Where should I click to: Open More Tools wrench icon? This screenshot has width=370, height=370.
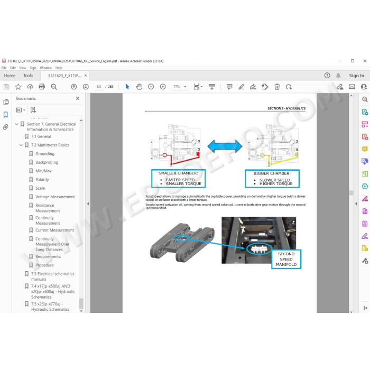tap(365, 261)
